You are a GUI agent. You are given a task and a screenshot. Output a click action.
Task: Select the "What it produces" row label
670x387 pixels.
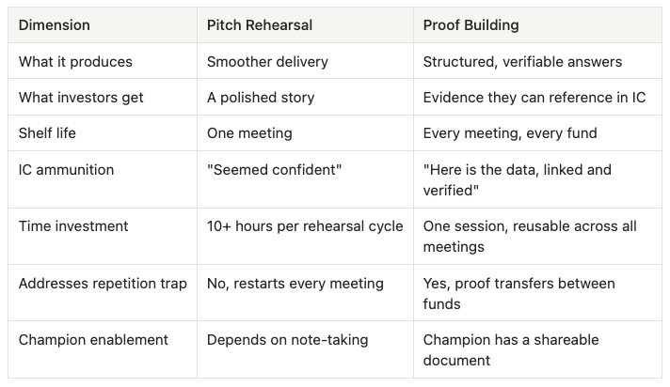[75, 62]
